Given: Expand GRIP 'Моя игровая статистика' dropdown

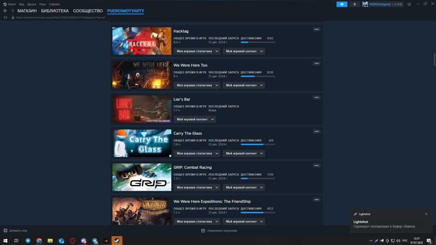Looking at the screenshot, I should click(x=197, y=187).
